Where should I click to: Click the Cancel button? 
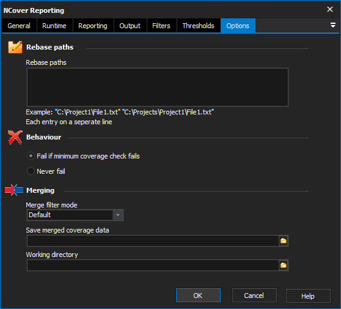(x=254, y=296)
